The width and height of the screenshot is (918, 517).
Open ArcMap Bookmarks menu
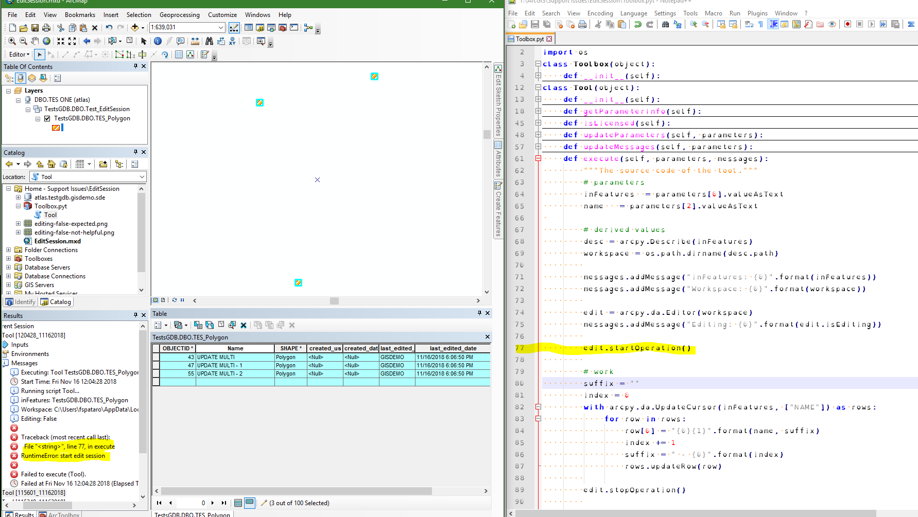80,15
